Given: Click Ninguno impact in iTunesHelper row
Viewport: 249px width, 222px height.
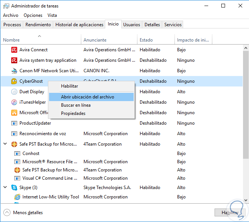Looking at the screenshot, I should pyautogui.click(x=186, y=102).
